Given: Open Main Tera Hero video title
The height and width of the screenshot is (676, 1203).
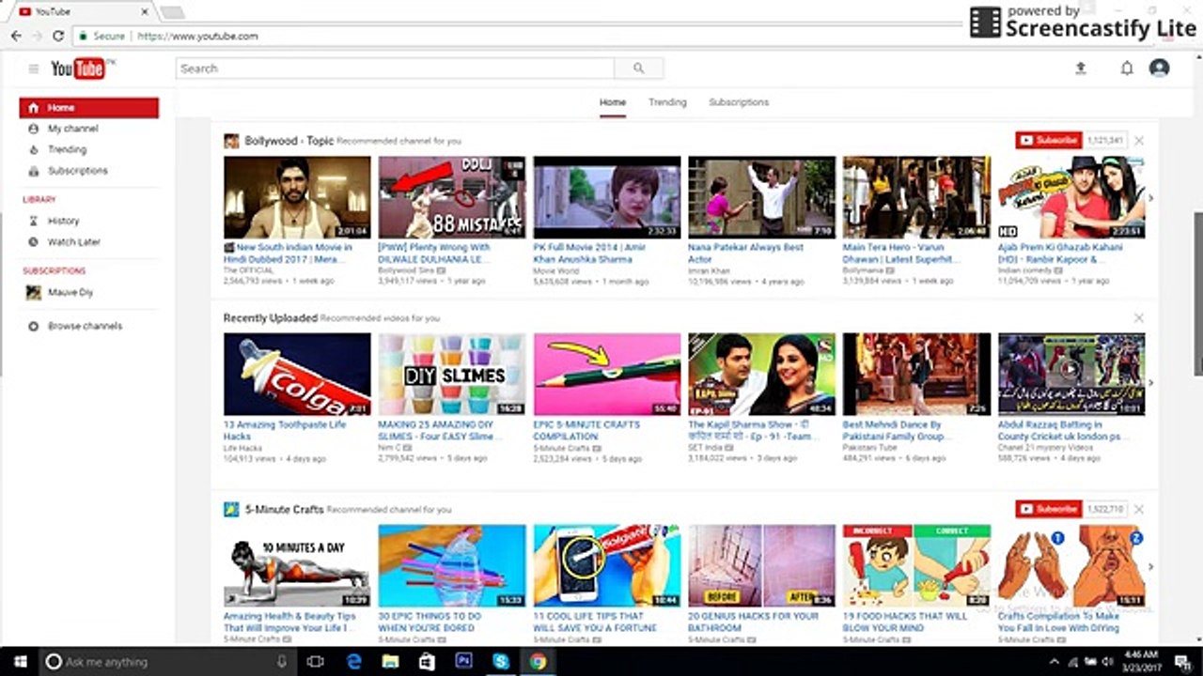Looking at the screenshot, I should pyautogui.click(x=900, y=253).
